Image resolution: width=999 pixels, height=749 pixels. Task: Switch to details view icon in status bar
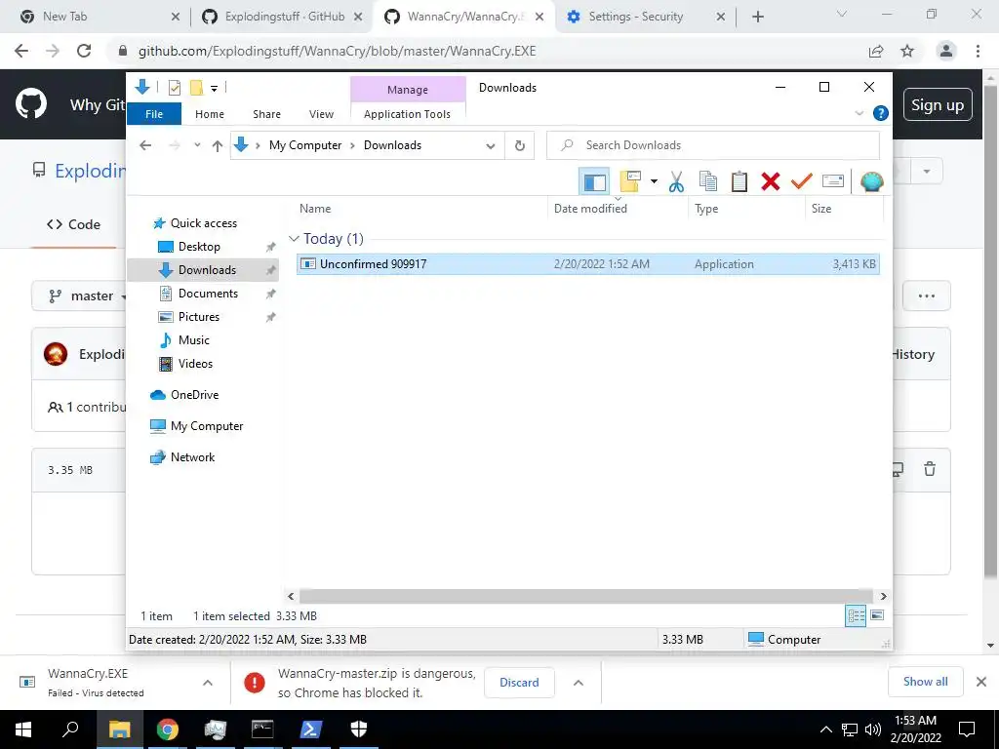pos(856,616)
